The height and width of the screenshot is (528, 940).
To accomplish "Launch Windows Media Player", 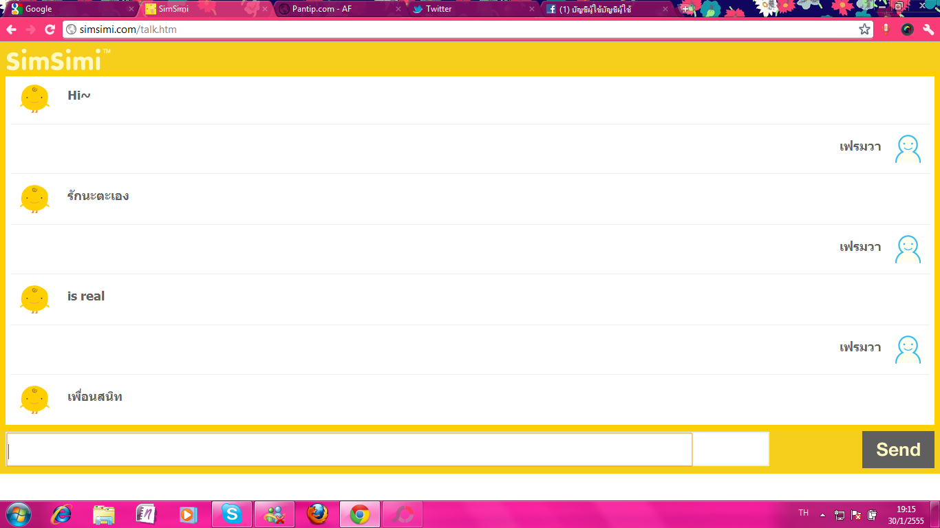I will (x=187, y=514).
